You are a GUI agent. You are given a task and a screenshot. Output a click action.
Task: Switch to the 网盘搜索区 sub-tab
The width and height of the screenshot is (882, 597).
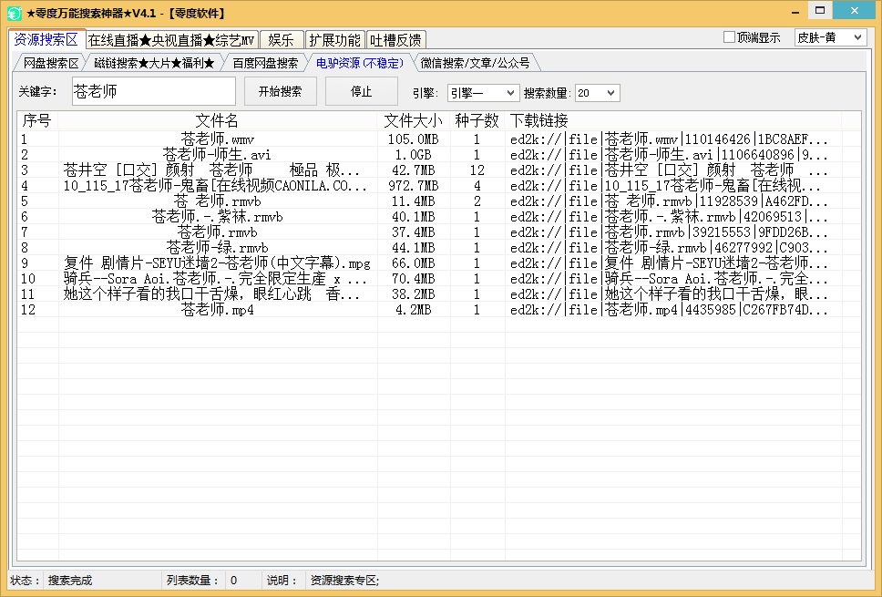tap(51, 63)
